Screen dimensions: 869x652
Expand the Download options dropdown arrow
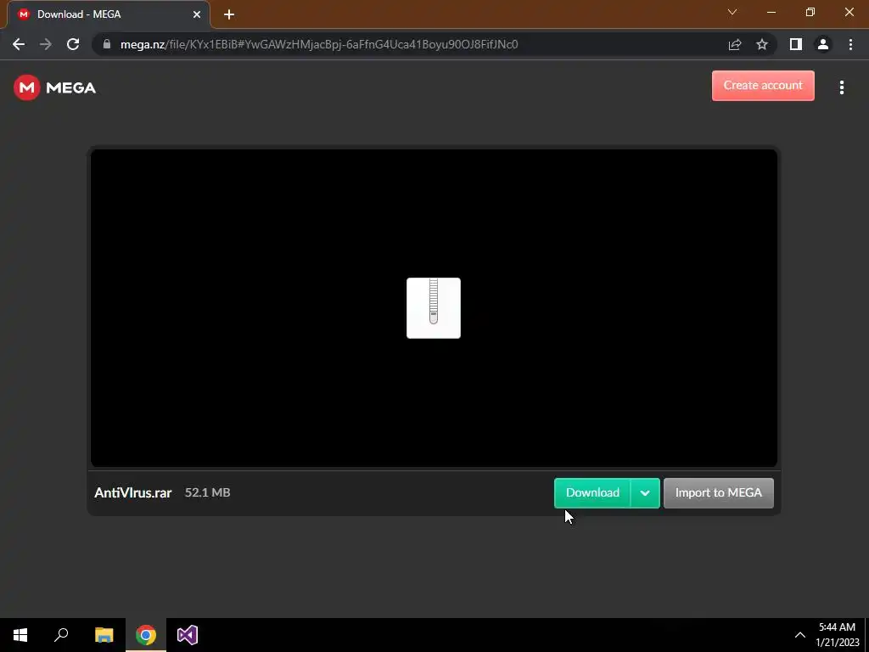(645, 493)
